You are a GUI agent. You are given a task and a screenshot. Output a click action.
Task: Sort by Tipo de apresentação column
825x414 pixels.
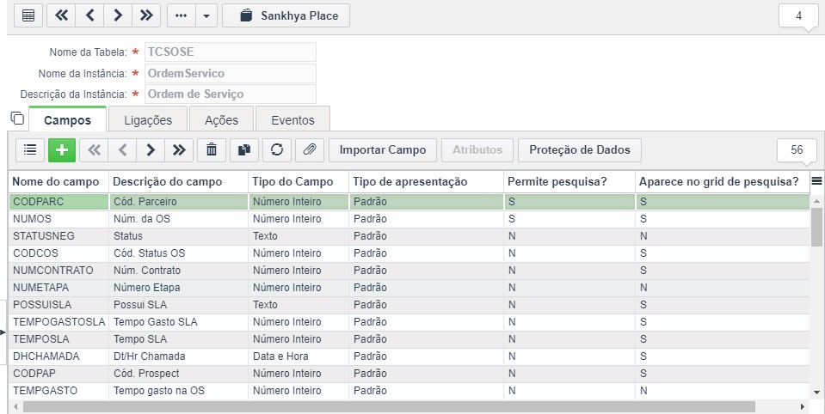pos(426,182)
